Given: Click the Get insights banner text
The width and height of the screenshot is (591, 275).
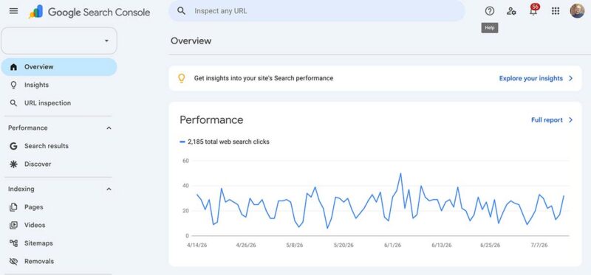Looking at the screenshot, I should coord(264,78).
